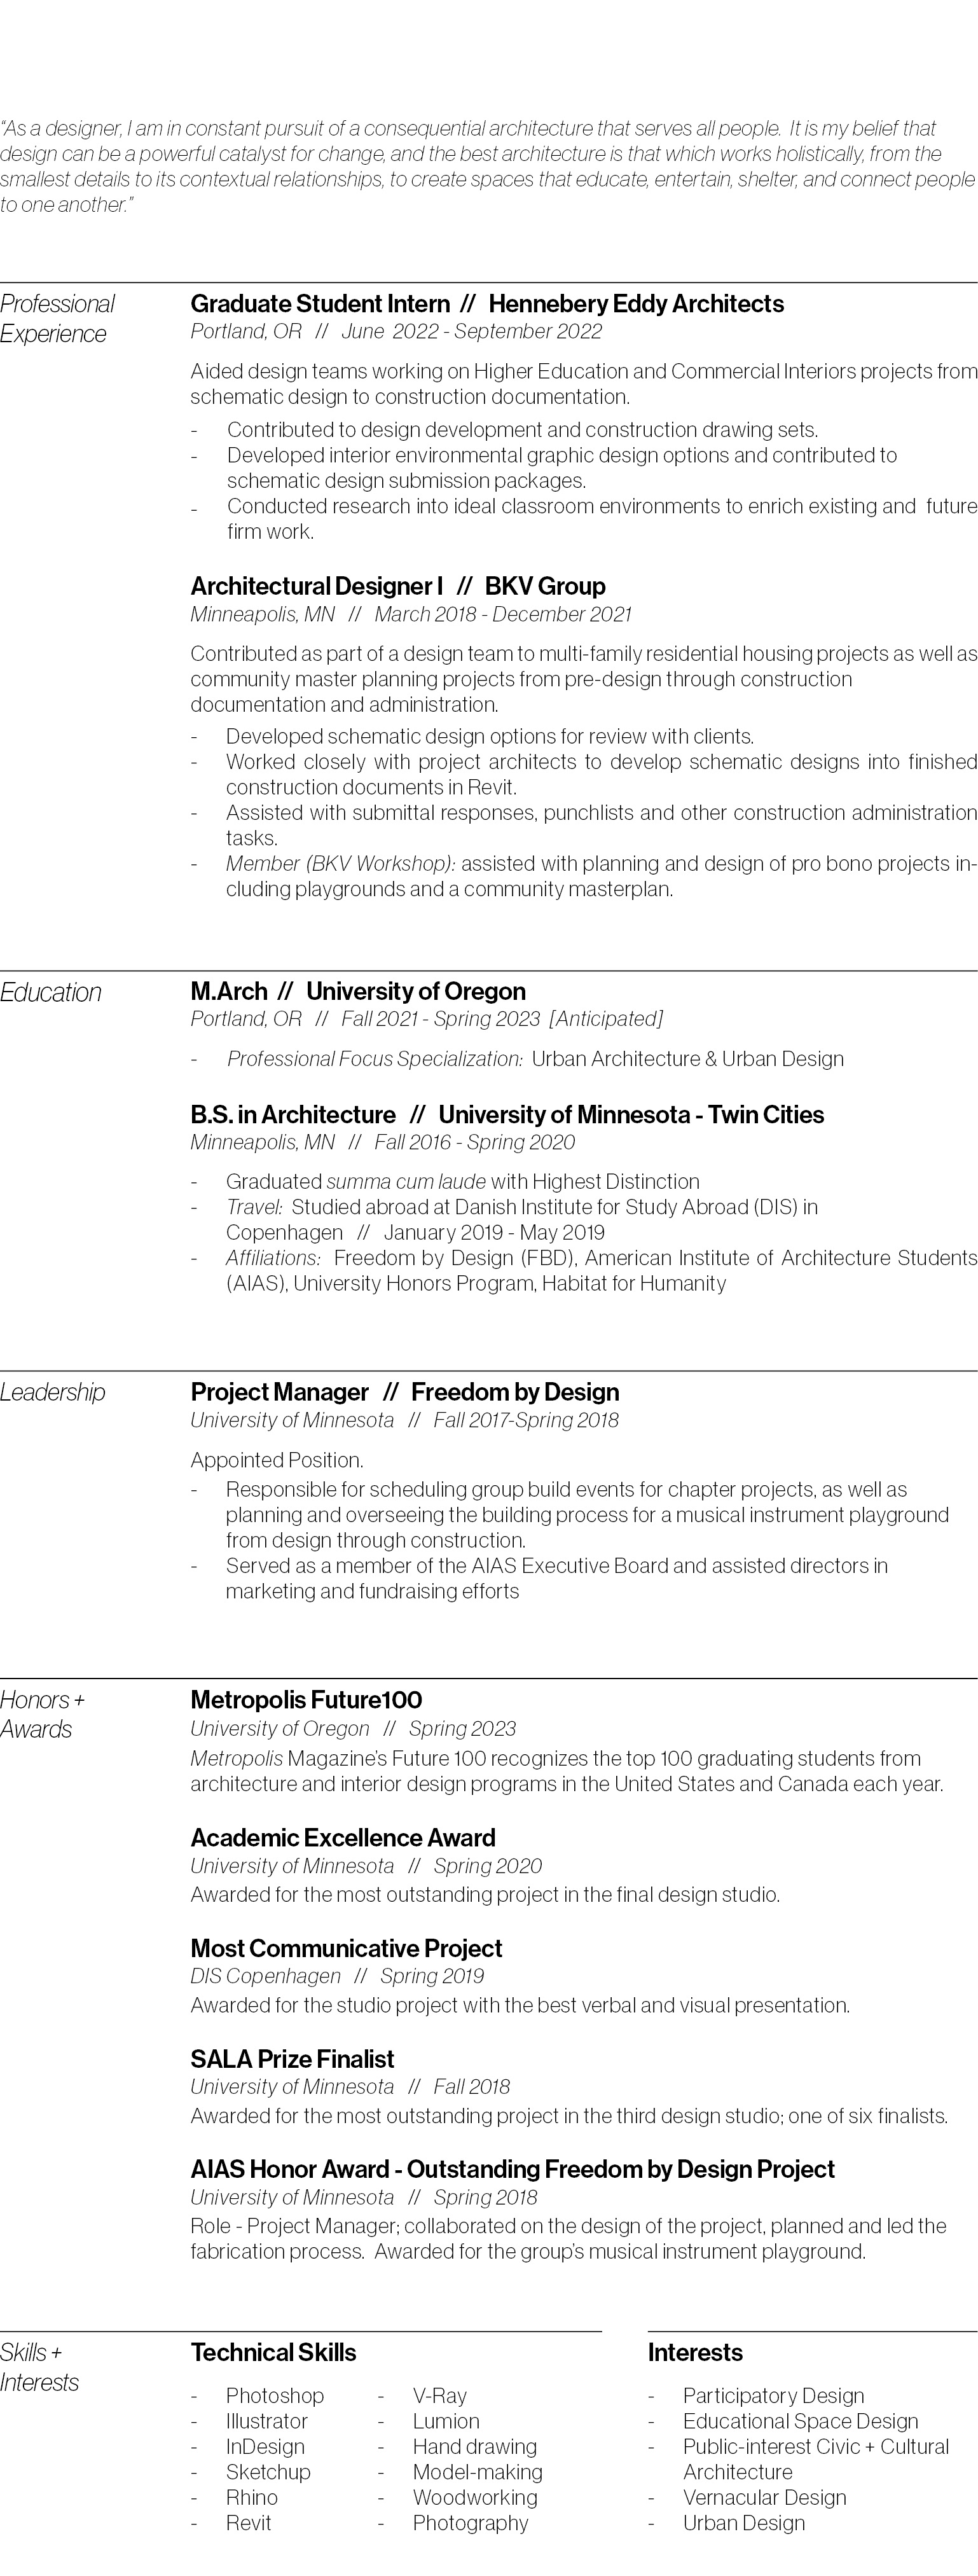Click the Technical Skills heading
This screenshot has width=978, height=2576.
click(x=273, y=2352)
